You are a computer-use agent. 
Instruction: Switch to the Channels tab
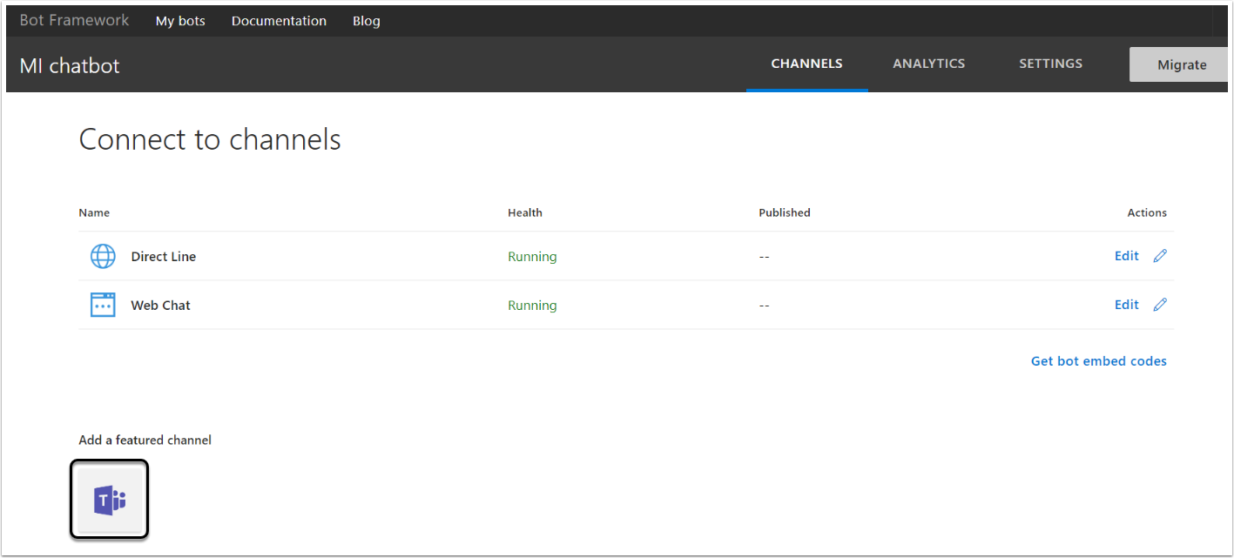click(x=807, y=64)
